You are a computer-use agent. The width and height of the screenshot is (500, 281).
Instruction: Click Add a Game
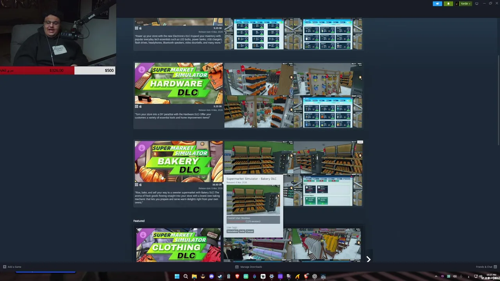coord(12,267)
